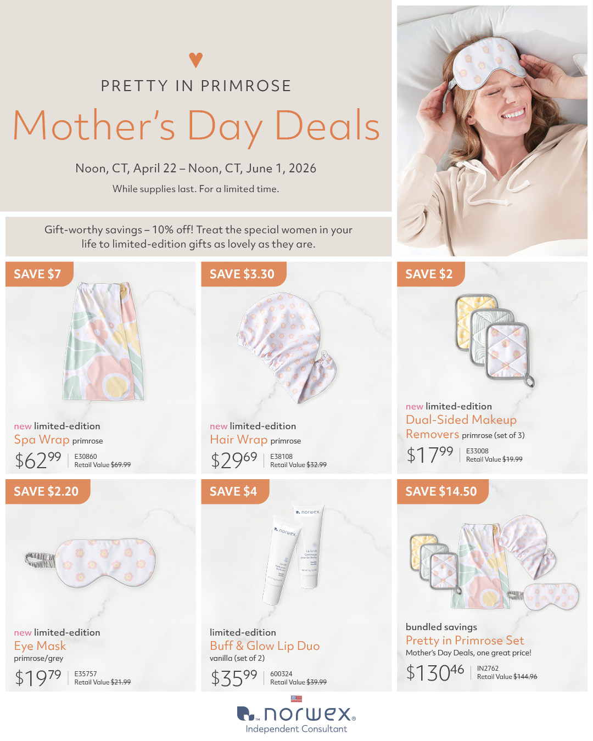
Task: Open the Spa Wrap product image
Action: [104, 341]
